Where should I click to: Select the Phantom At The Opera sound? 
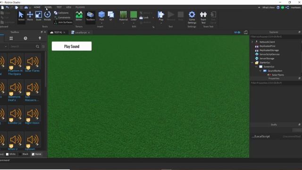[x=16, y=65]
